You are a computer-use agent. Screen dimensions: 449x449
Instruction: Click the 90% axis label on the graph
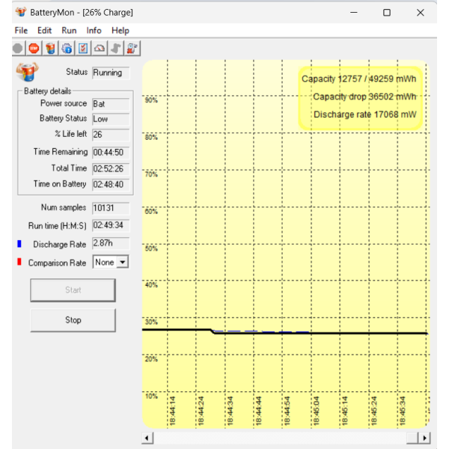click(151, 100)
